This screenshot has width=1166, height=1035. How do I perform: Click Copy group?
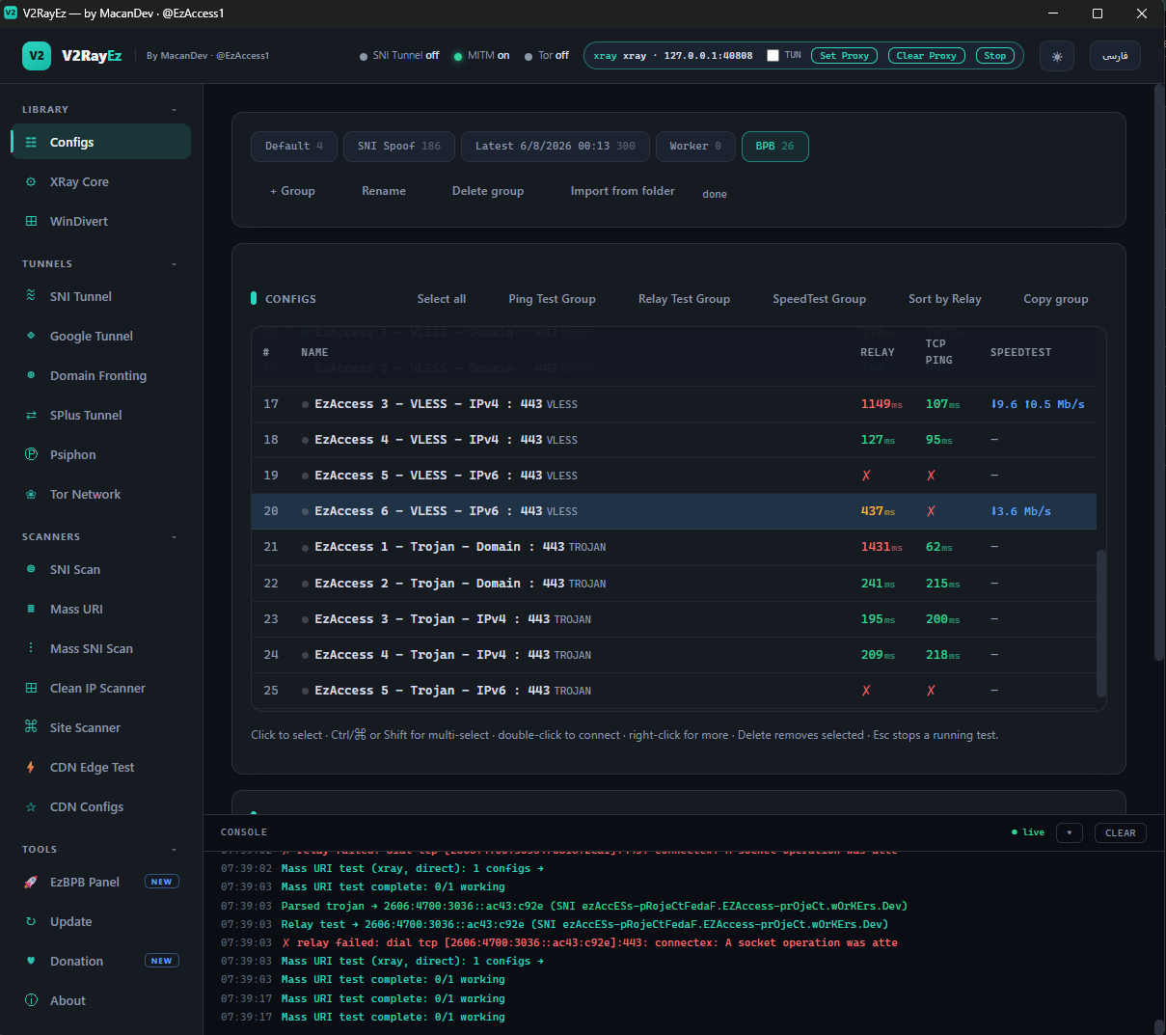pyautogui.click(x=1055, y=299)
